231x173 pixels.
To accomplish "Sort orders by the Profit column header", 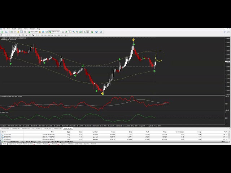I will point(225,132).
